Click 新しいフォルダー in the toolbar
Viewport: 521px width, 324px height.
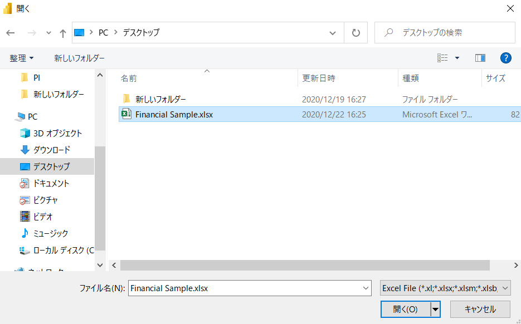click(79, 58)
